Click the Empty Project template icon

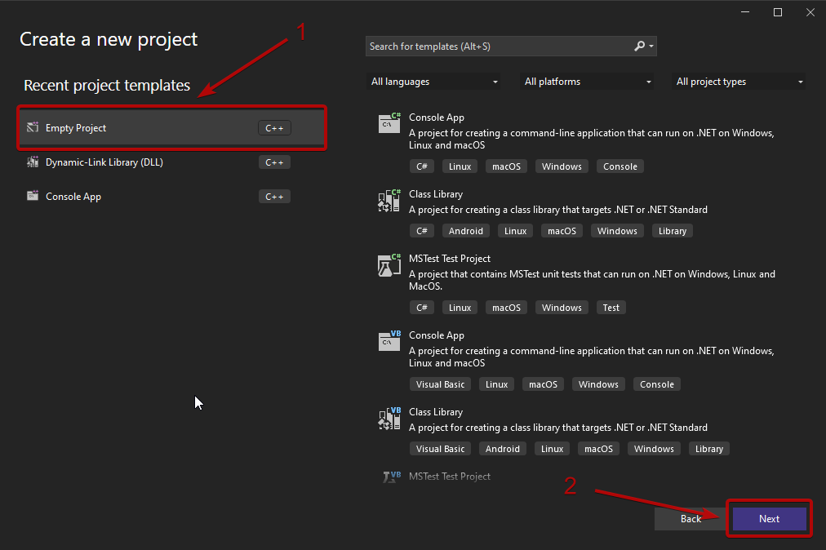pos(33,127)
